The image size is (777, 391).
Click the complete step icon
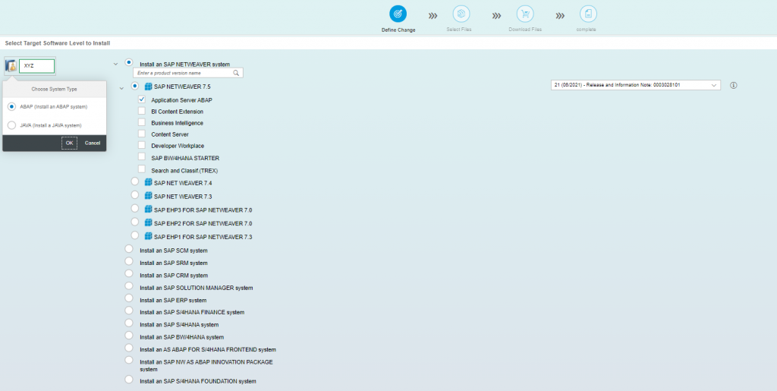[x=588, y=14]
